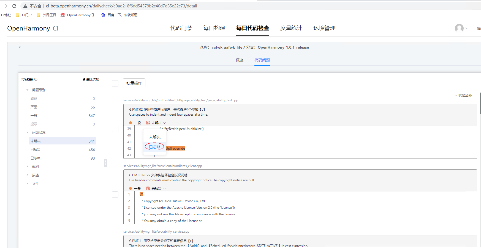Select 已忽略 in the status popup menu
The height and width of the screenshot is (248, 481).
(x=155, y=147)
